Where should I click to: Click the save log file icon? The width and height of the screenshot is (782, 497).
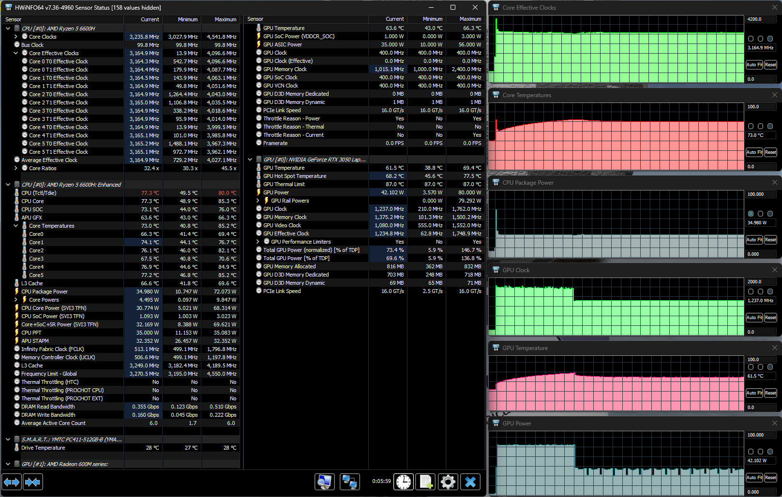click(x=426, y=482)
